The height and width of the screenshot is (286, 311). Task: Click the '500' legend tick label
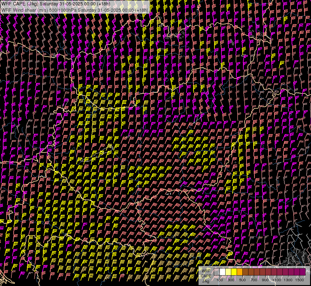click(242, 280)
